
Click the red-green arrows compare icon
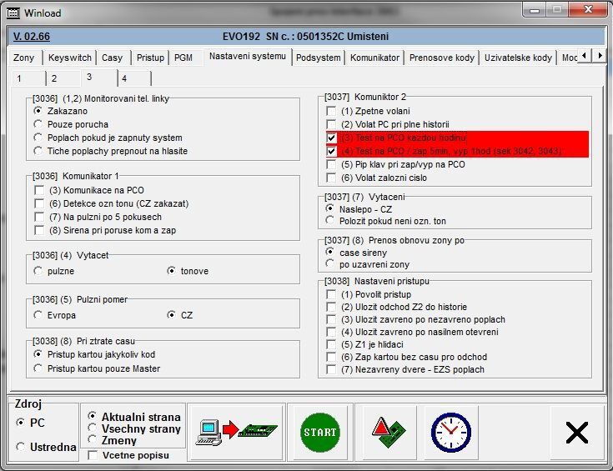(x=389, y=432)
